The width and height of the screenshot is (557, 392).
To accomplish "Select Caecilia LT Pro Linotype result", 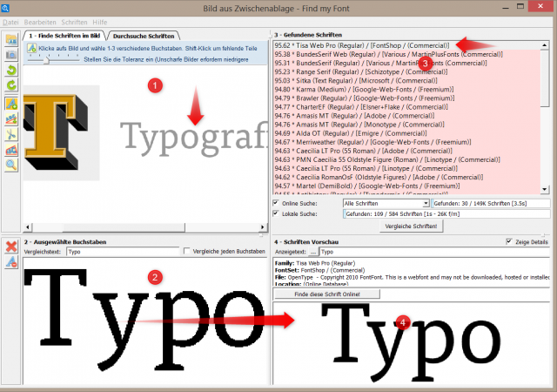I will (406, 168).
